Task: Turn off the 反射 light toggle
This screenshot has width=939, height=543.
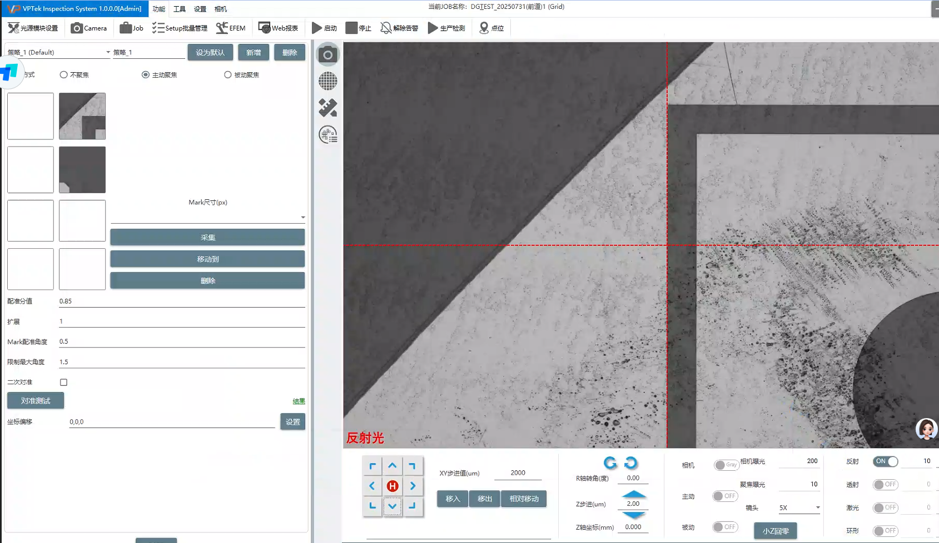Action: [885, 461]
